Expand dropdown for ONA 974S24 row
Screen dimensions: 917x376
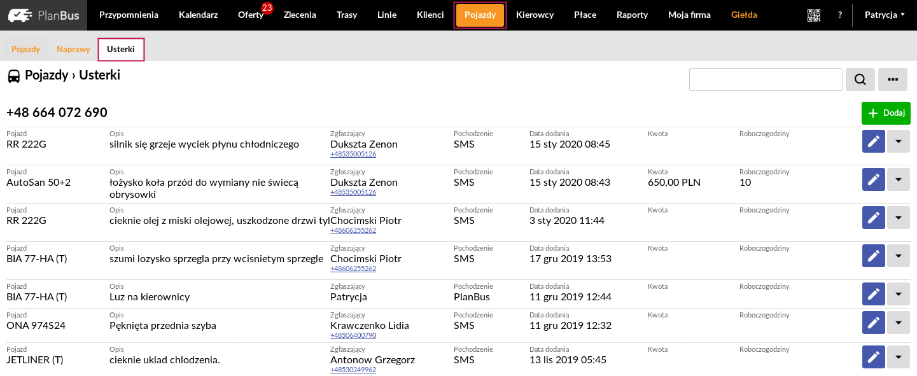[x=899, y=323]
